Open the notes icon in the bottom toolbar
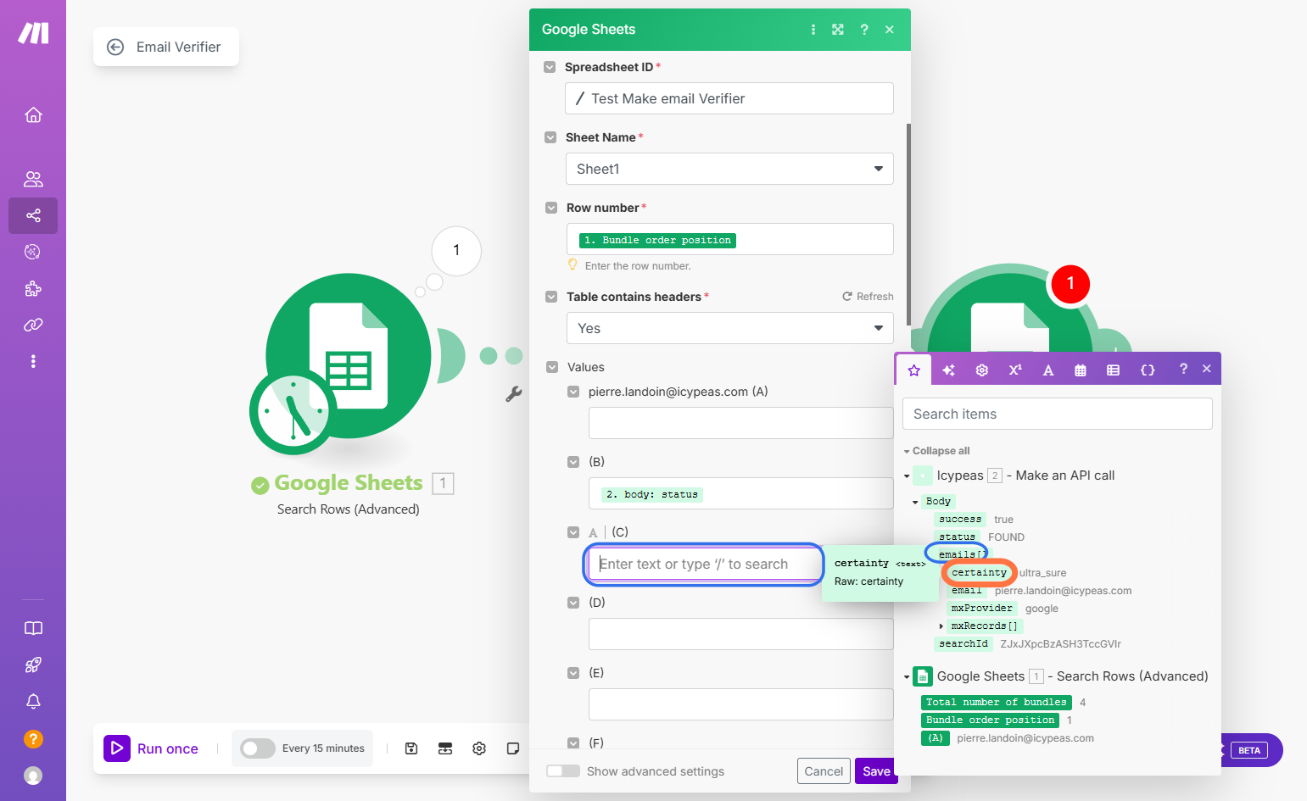This screenshot has width=1307, height=801. tap(512, 748)
